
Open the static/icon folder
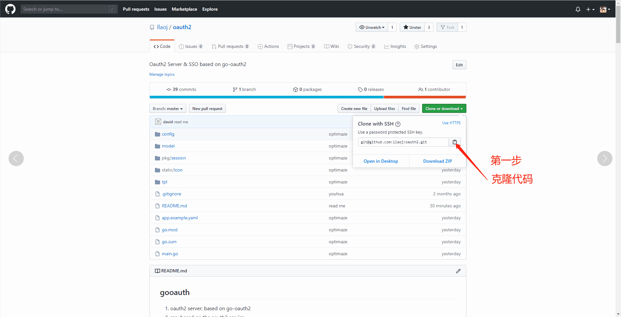pyautogui.click(x=172, y=170)
